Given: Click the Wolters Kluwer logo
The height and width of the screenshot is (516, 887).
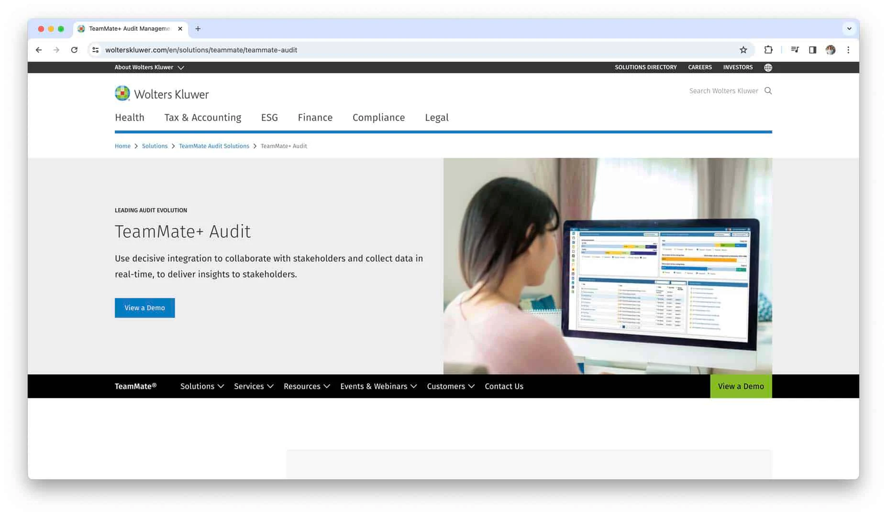Looking at the screenshot, I should click(x=162, y=94).
